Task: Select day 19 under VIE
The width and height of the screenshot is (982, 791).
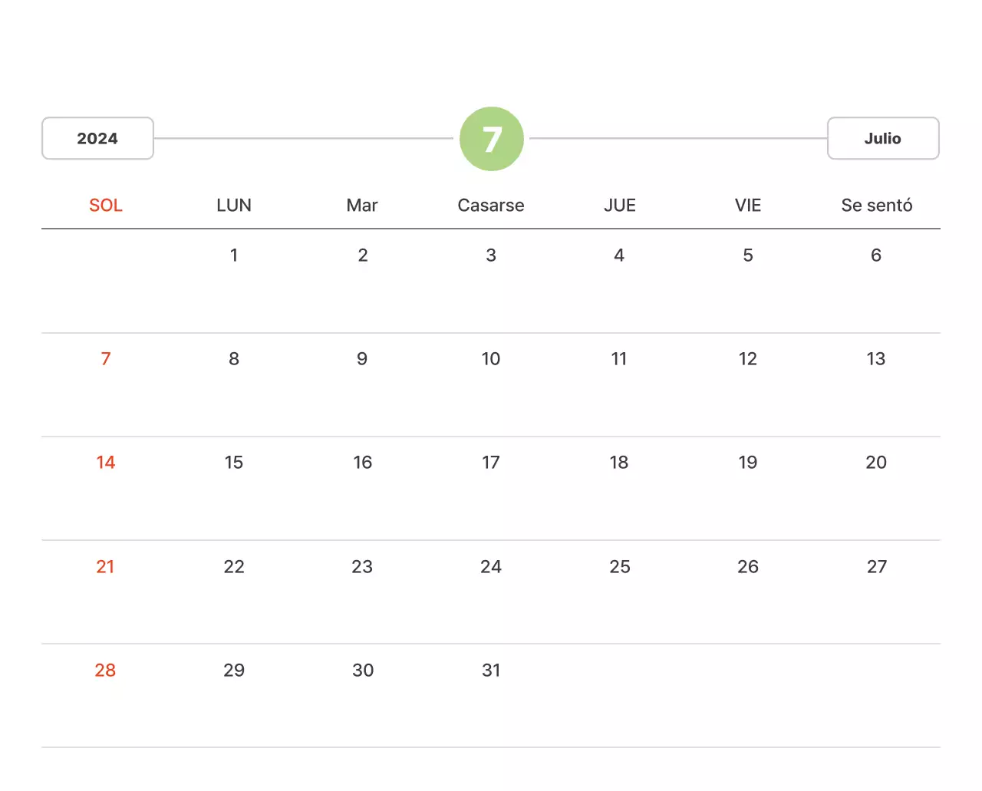Action: click(748, 462)
